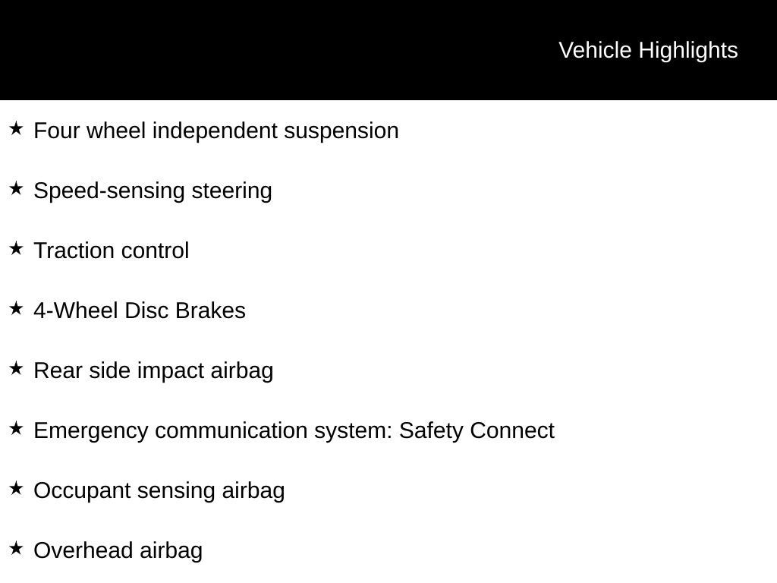Select the 4-Wheel Disc Brakes text
777x583 pixels.
(140, 310)
